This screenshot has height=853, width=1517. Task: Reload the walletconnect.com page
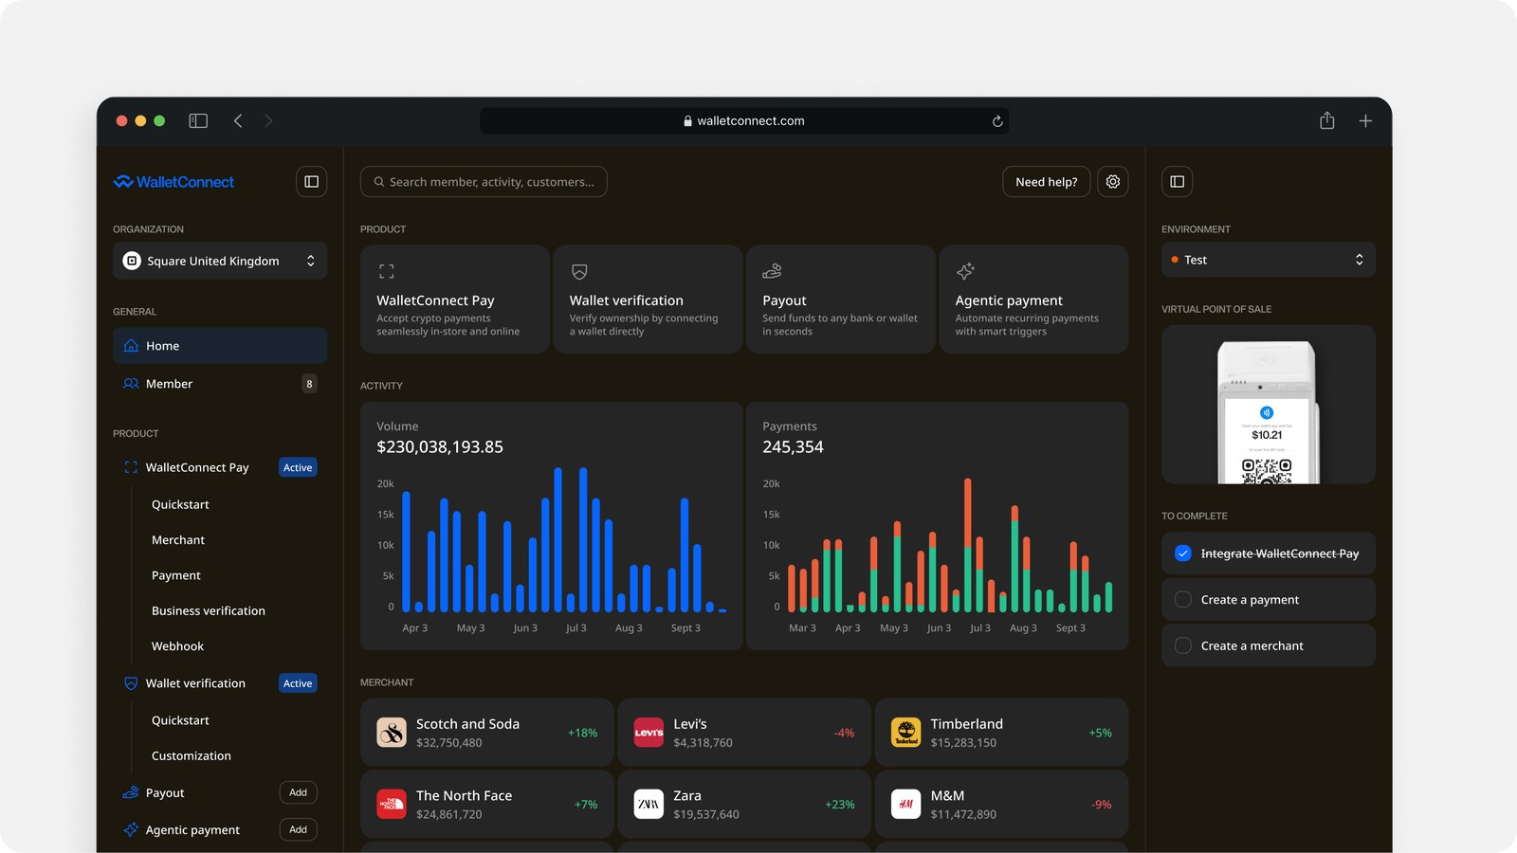click(997, 121)
